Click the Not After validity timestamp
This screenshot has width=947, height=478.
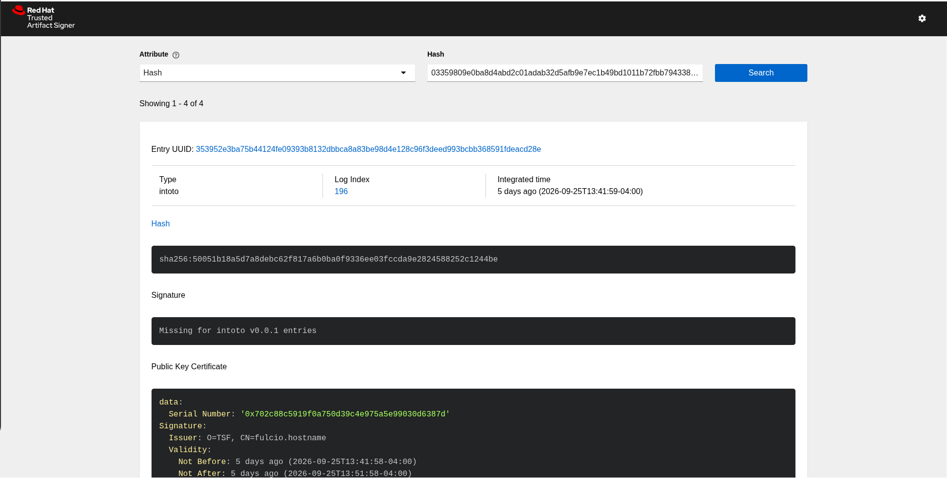click(321, 474)
